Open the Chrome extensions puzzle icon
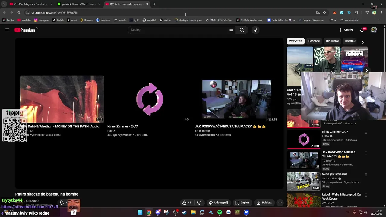Screen dimensions: 386x217 pos(356,13)
